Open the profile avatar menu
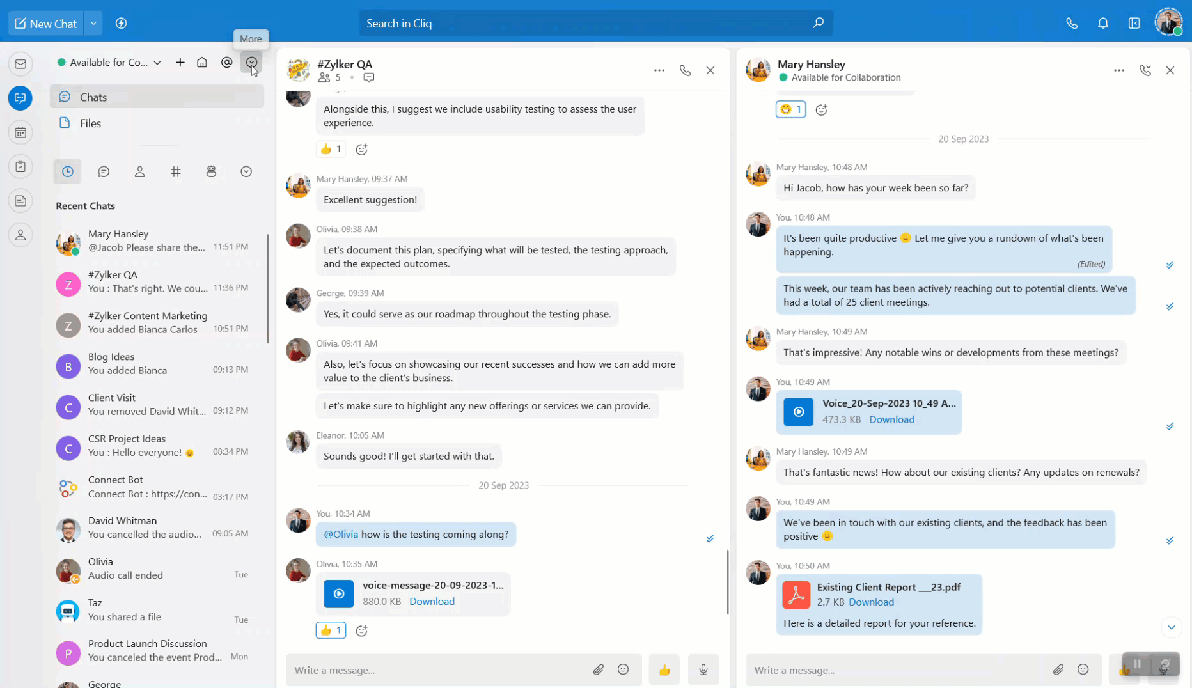 tap(1168, 22)
